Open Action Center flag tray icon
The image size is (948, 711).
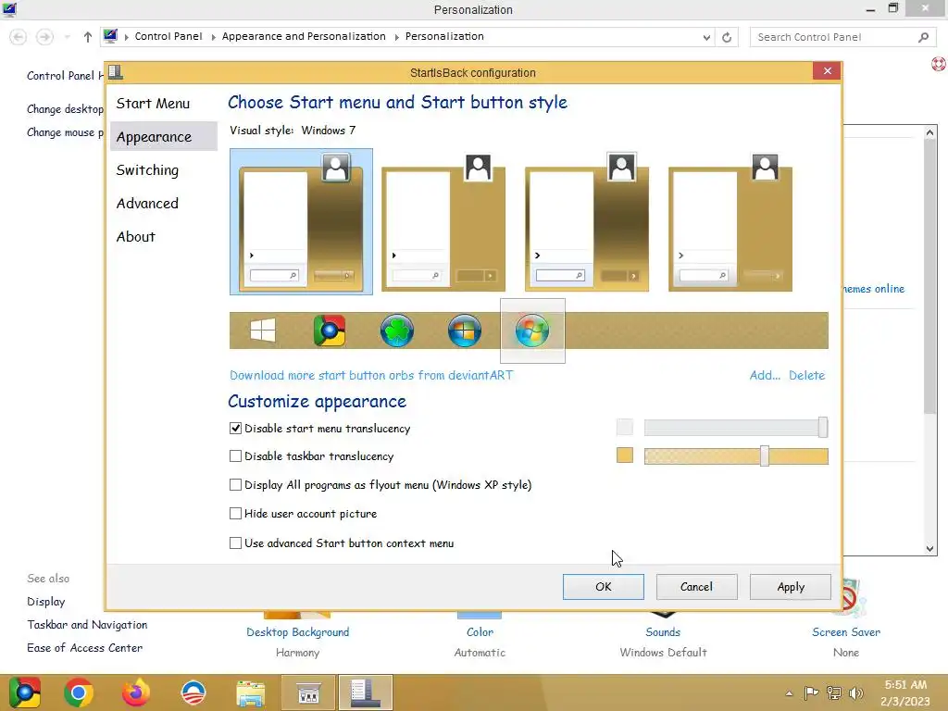811,692
